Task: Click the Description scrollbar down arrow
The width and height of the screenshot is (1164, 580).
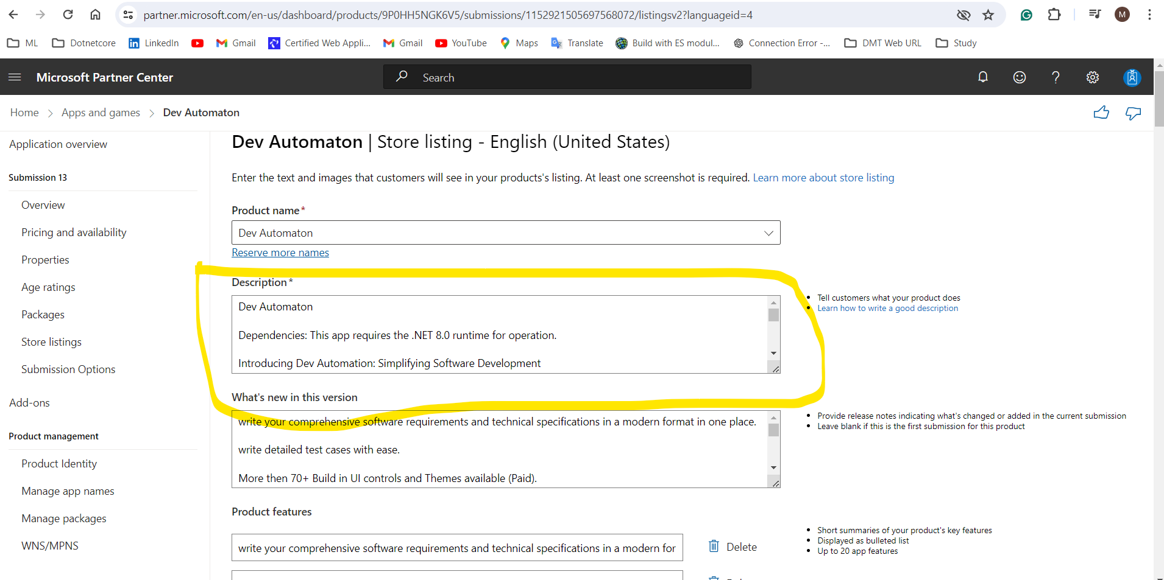Action: pos(773,353)
